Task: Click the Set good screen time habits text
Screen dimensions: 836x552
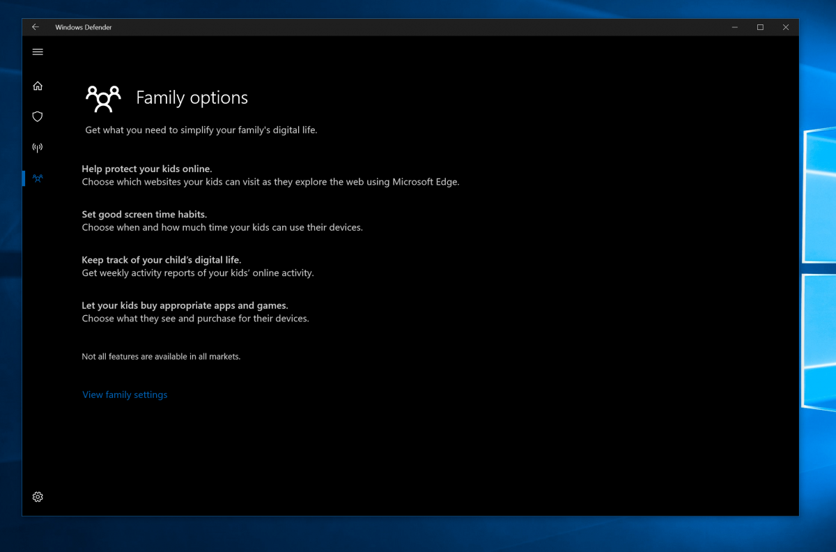Action: coord(144,214)
